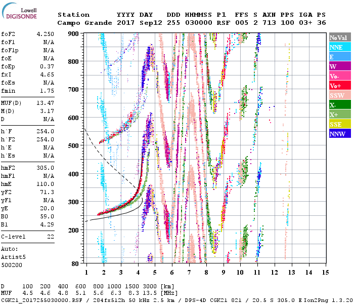Click the Sep12 date in header

151,23
